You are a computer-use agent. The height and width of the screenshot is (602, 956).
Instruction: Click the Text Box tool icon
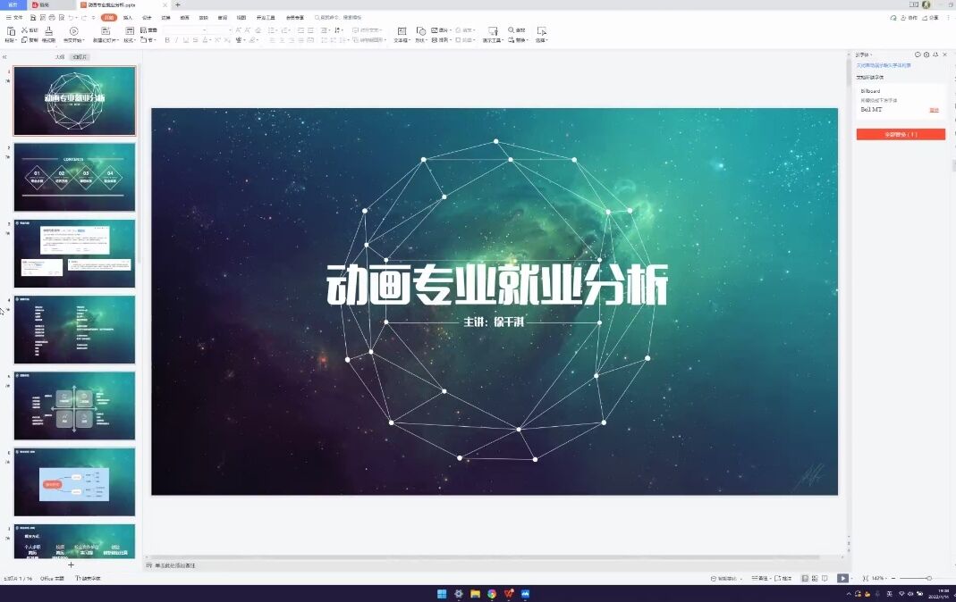click(x=401, y=30)
